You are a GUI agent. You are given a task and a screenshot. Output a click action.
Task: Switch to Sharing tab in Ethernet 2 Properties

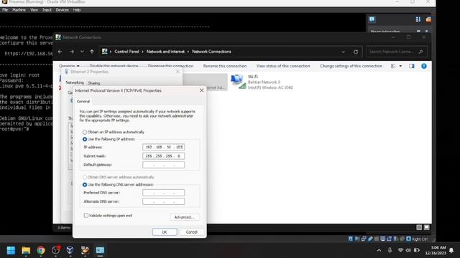[x=94, y=83]
